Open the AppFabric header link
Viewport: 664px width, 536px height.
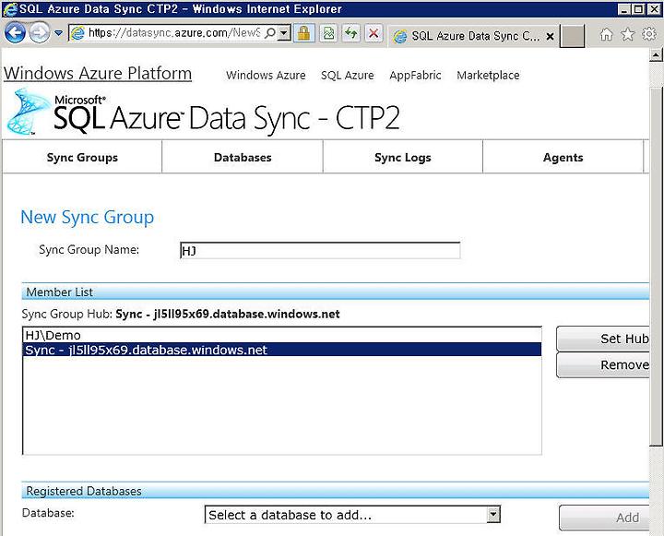click(x=415, y=76)
